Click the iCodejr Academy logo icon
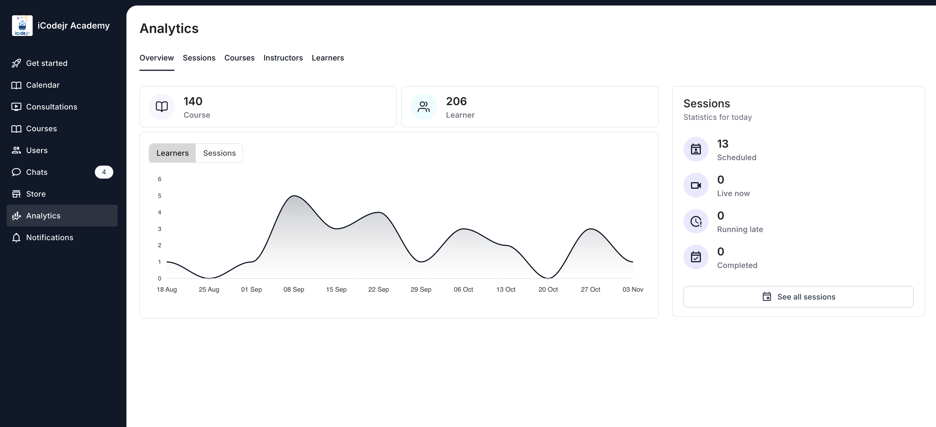This screenshot has height=427, width=936. (22, 25)
